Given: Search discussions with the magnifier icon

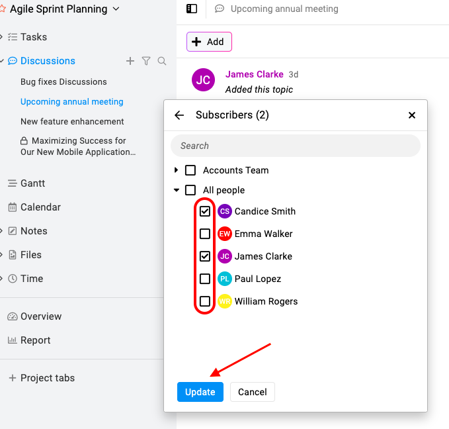Looking at the screenshot, I should click(162, 61).
